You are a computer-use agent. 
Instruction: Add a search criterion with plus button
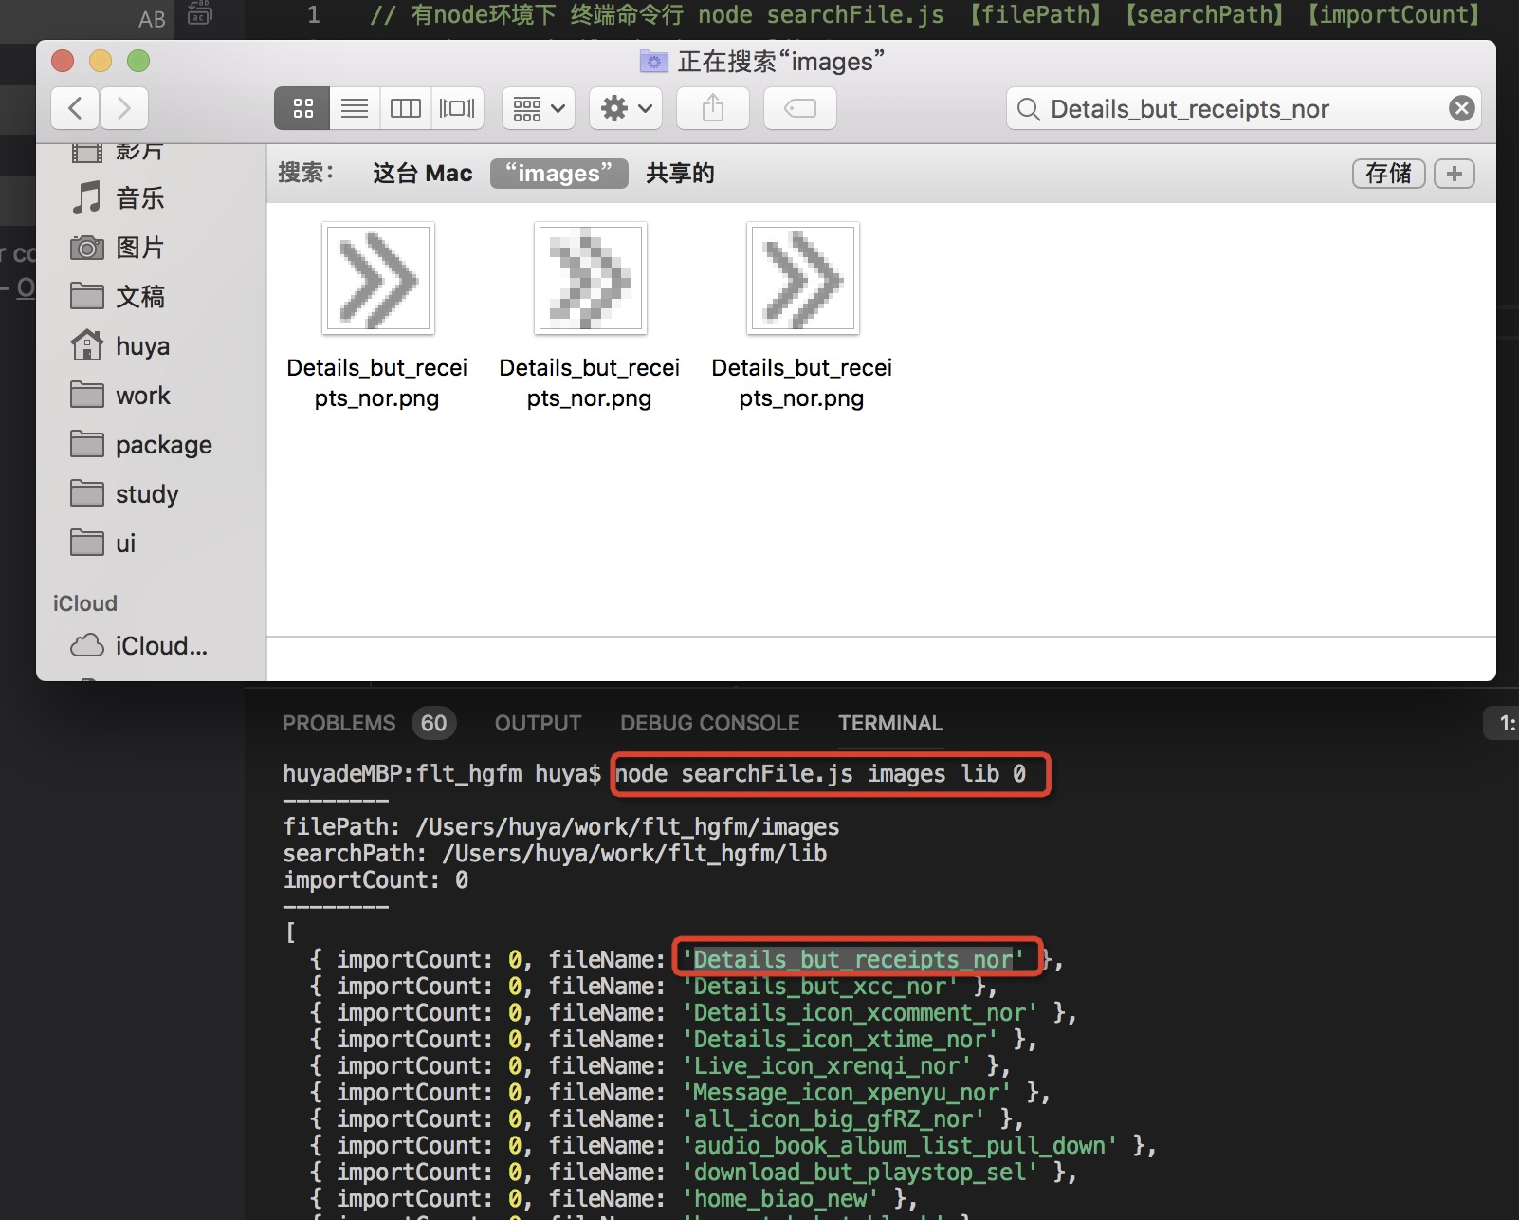coord(1455,174)
